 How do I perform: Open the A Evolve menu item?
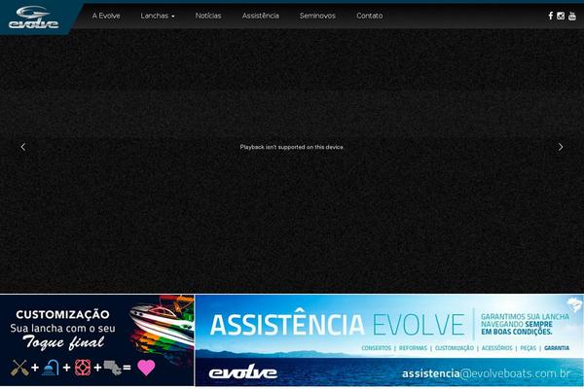(x=106, y=16)
